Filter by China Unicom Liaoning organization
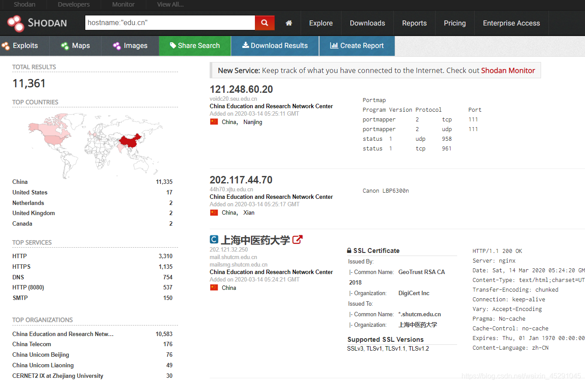Screen dimensions: 585x384 pos(43,365)
